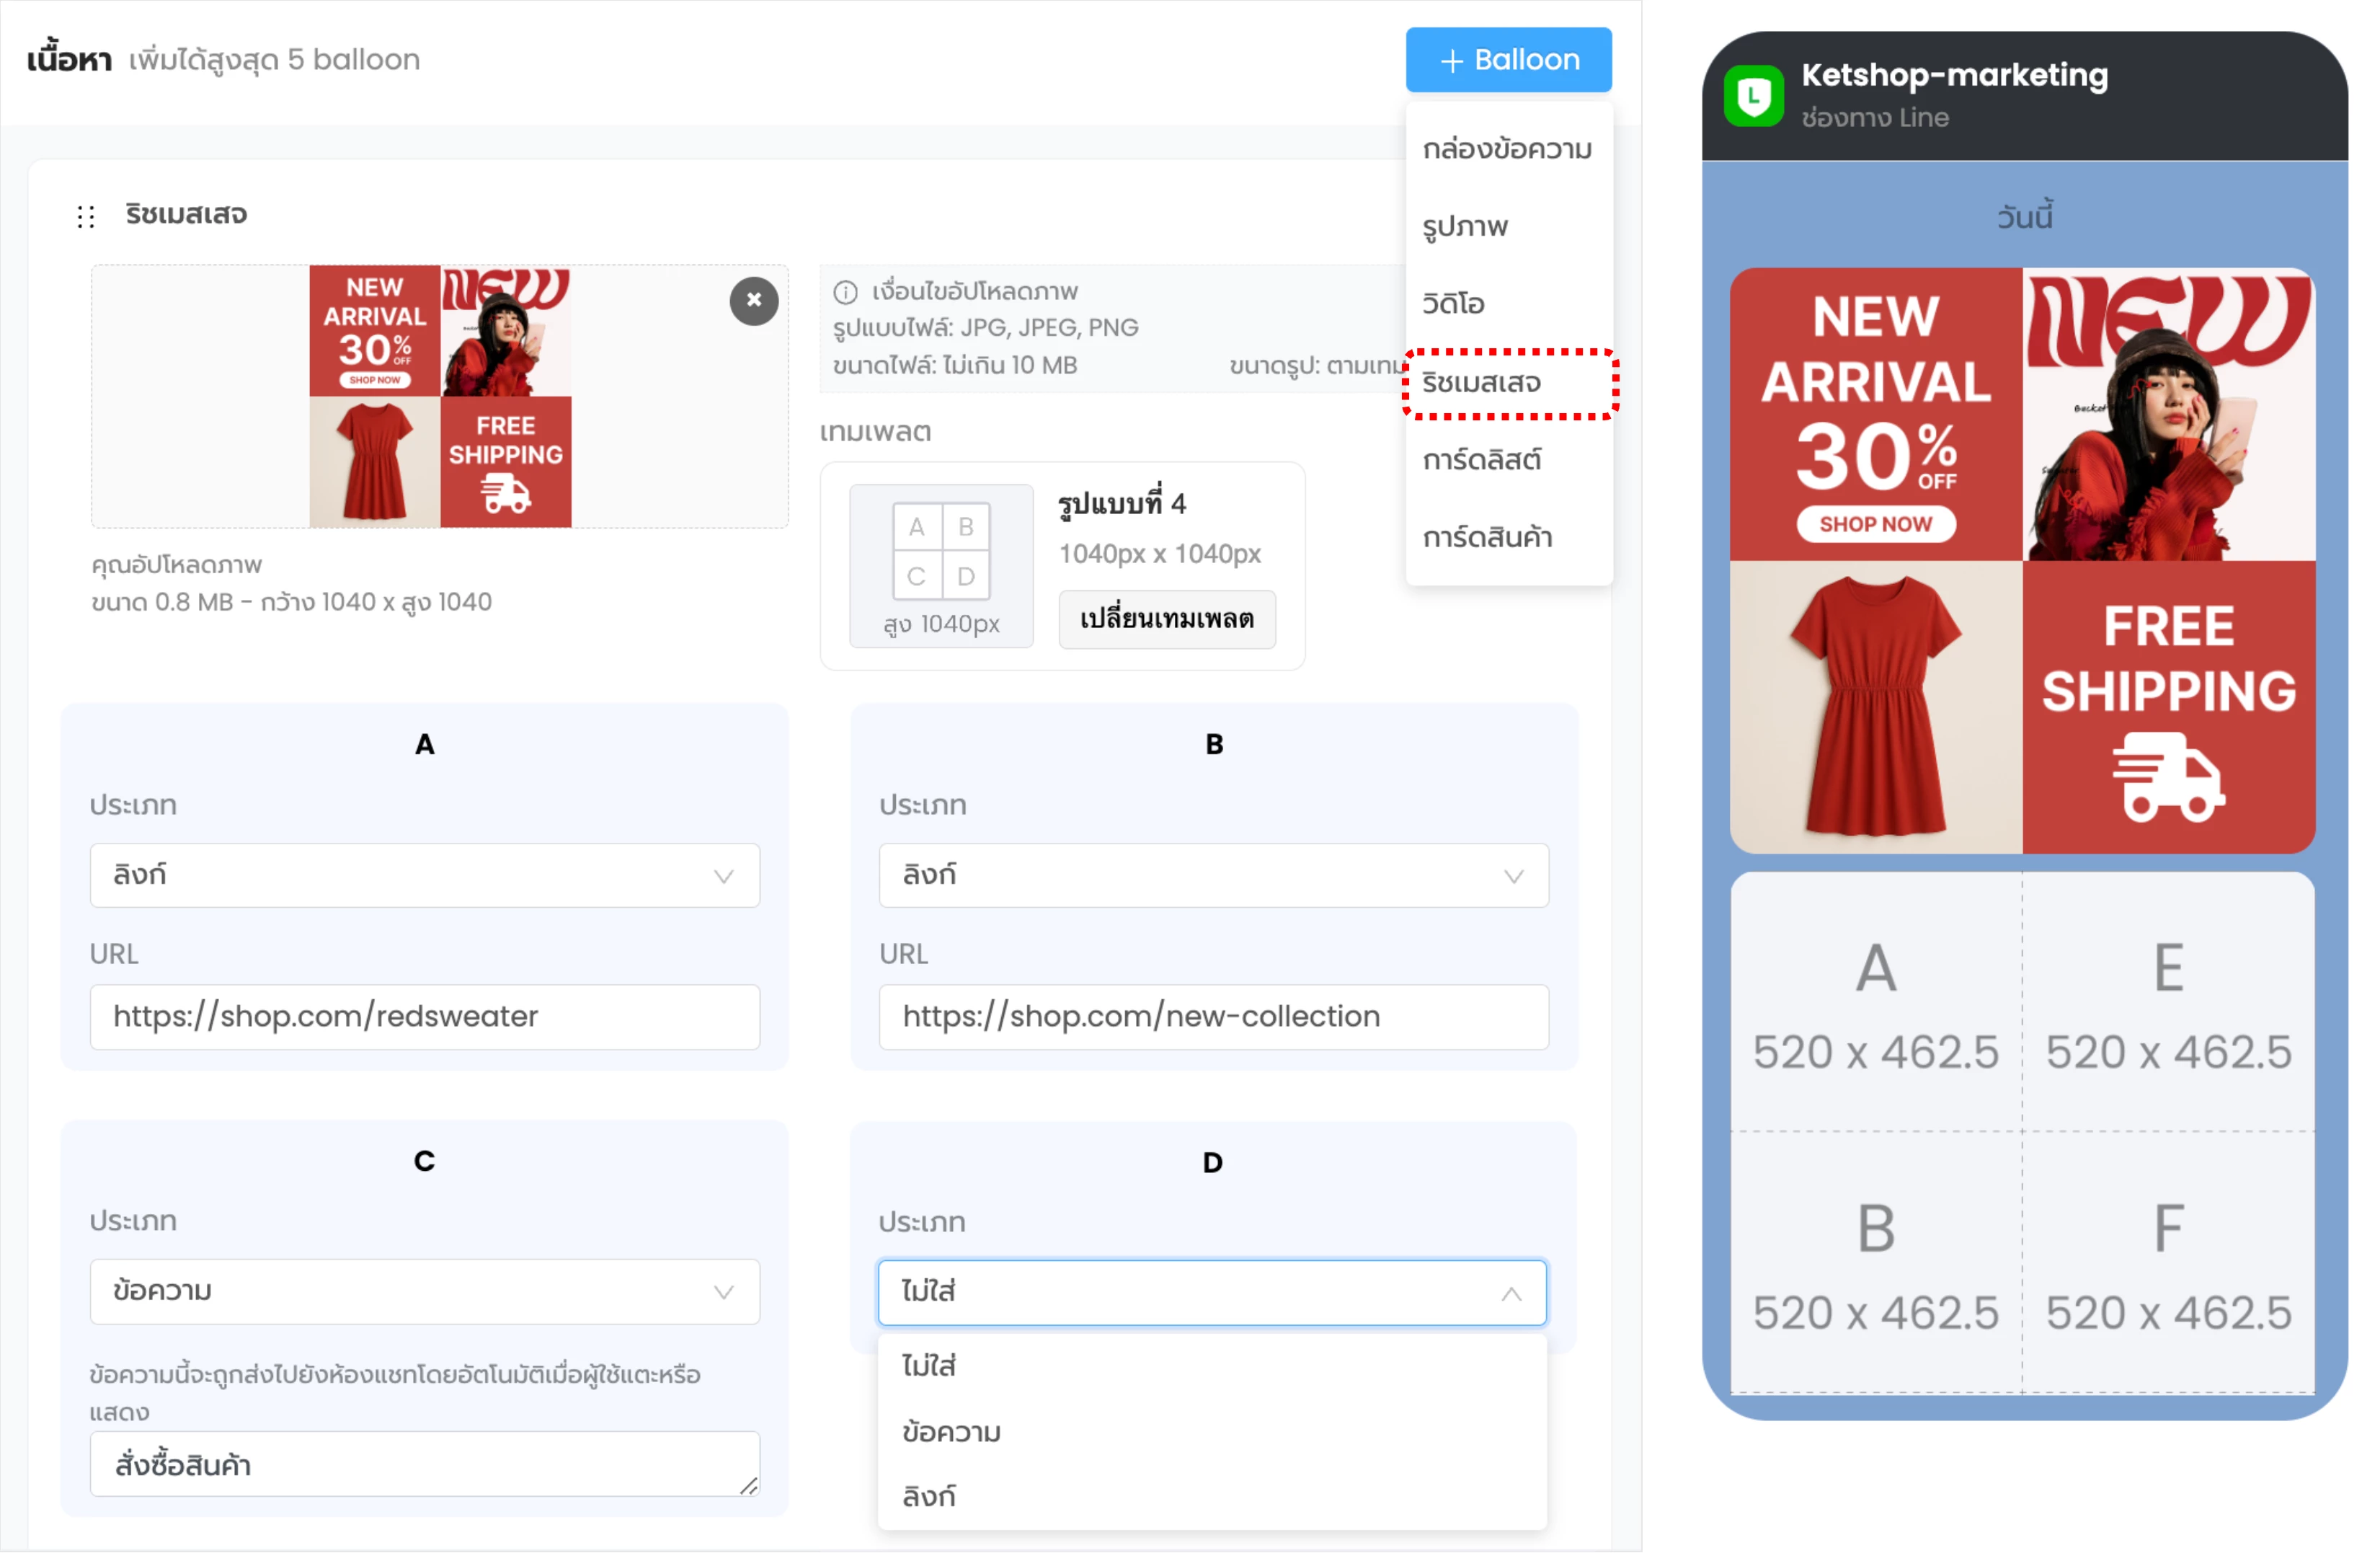Click the uploaded rich message thumbnail

click(440, 396)
